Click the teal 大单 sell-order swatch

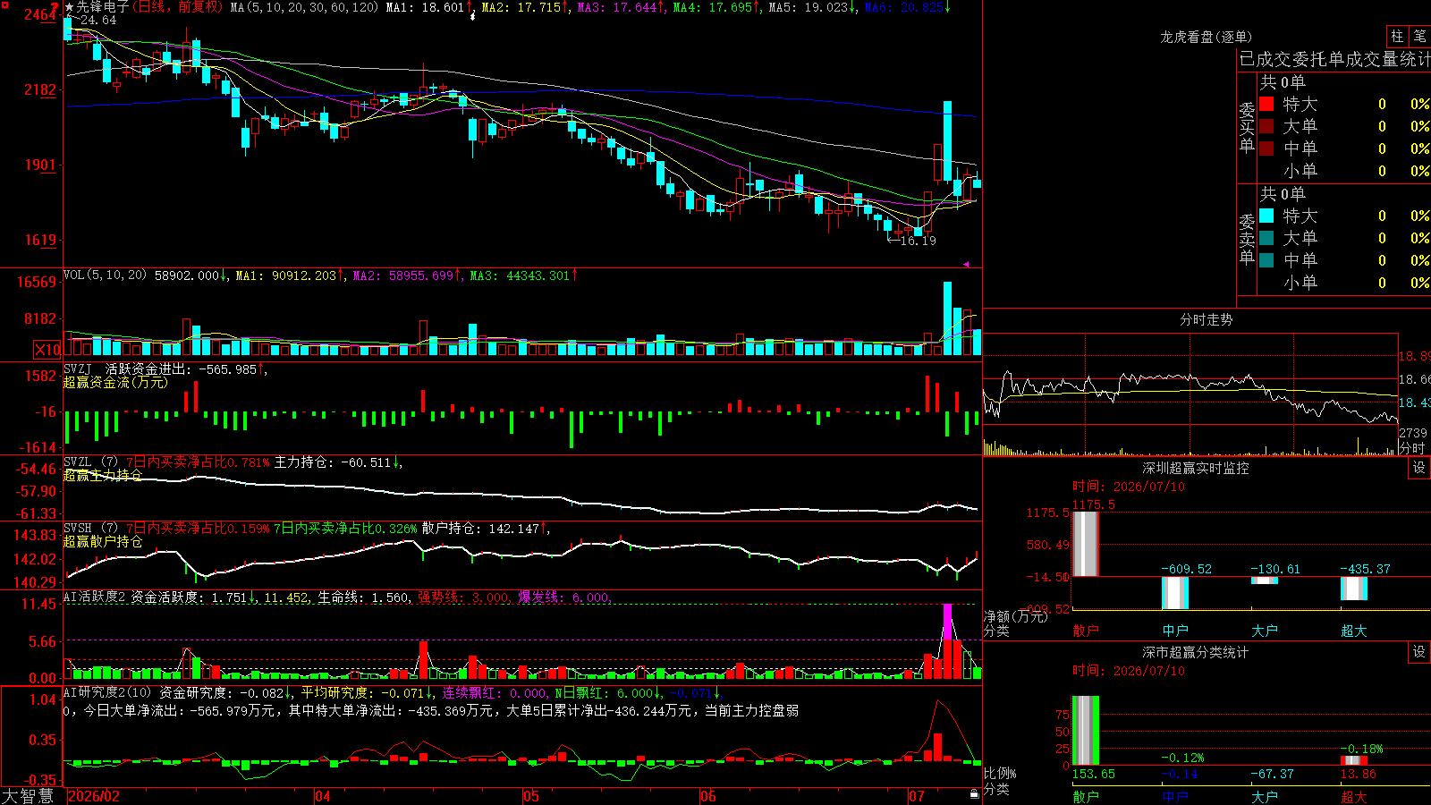click(x=1266, y=238)
